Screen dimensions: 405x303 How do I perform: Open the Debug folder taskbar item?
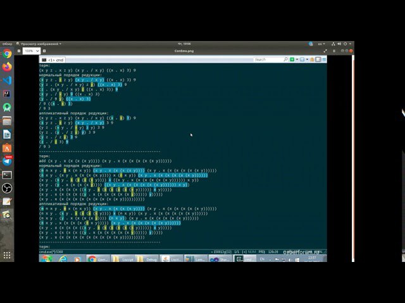click(147, 259)
